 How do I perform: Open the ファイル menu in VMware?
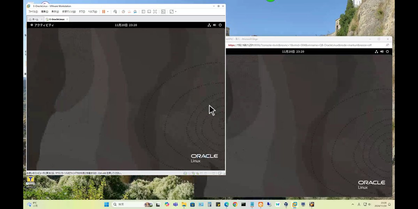(x=33, y=11)
